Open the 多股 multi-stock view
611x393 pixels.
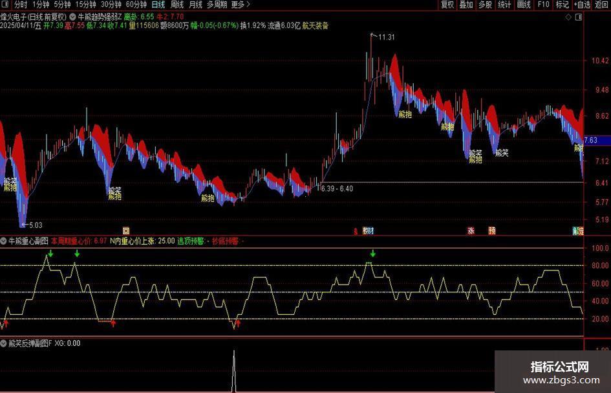pos(485,5)
